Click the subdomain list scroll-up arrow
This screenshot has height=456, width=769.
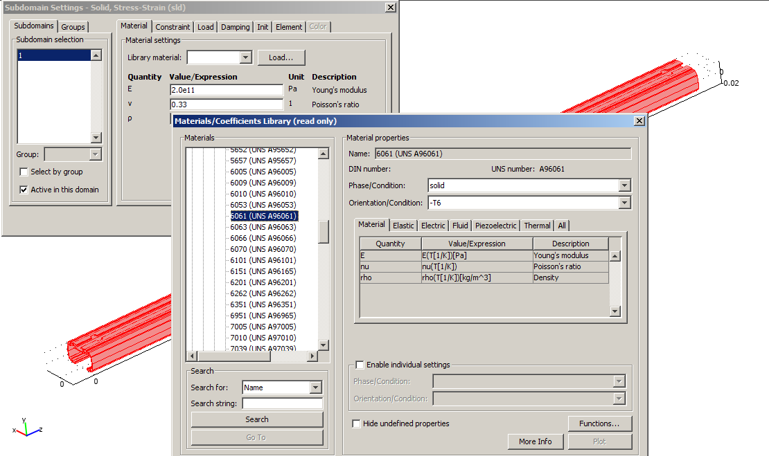tap(96, 55)
